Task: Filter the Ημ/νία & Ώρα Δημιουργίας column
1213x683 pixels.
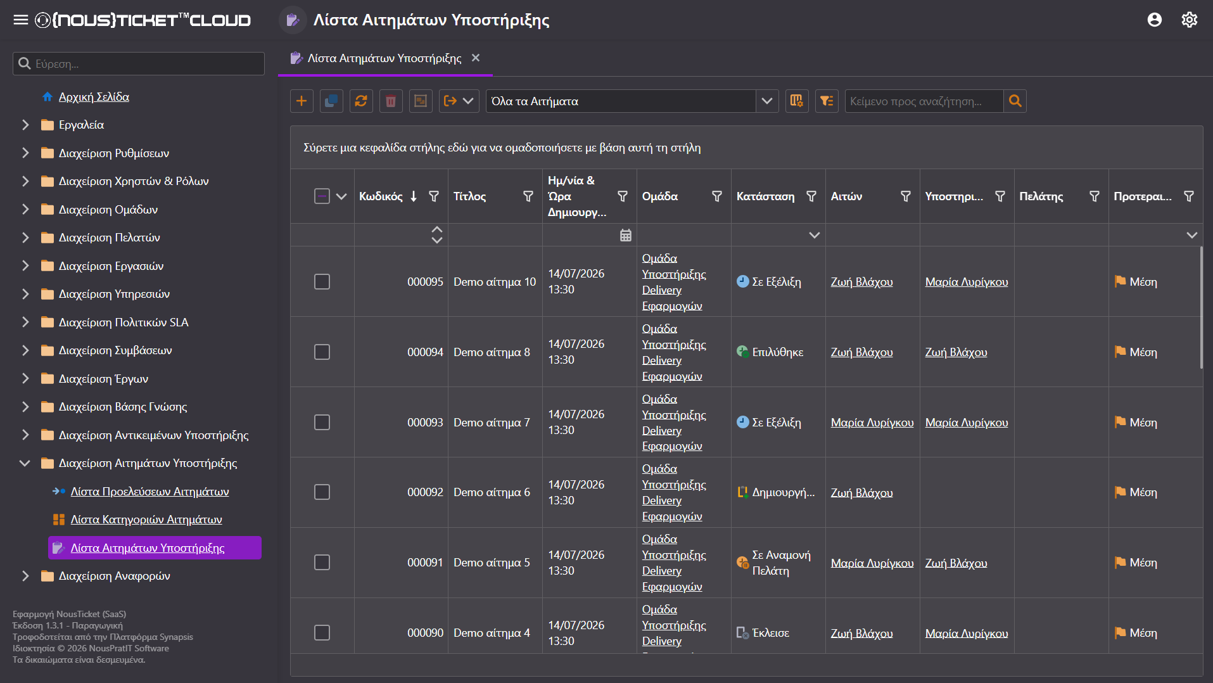Action: point(623,196)
